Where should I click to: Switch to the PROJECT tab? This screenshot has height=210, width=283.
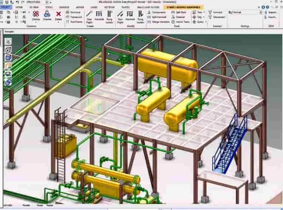click(x=6, y=7)
